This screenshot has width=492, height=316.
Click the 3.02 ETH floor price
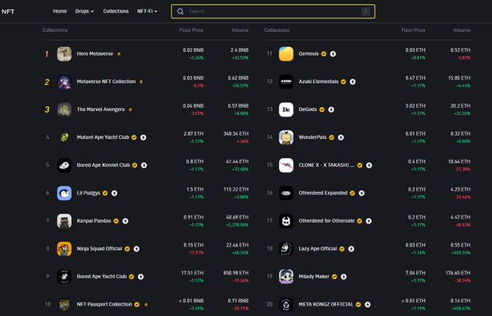[415, 106]
